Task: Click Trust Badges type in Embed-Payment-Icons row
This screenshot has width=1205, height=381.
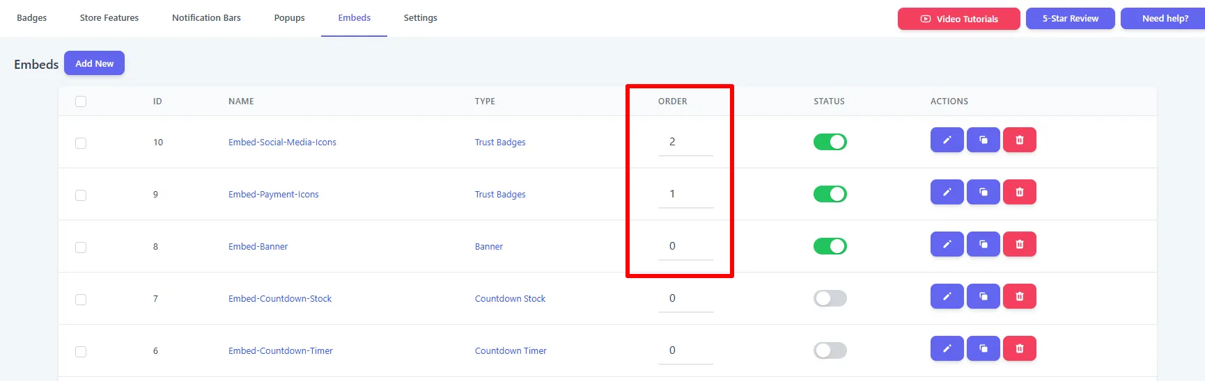Action: pos(500,195)
